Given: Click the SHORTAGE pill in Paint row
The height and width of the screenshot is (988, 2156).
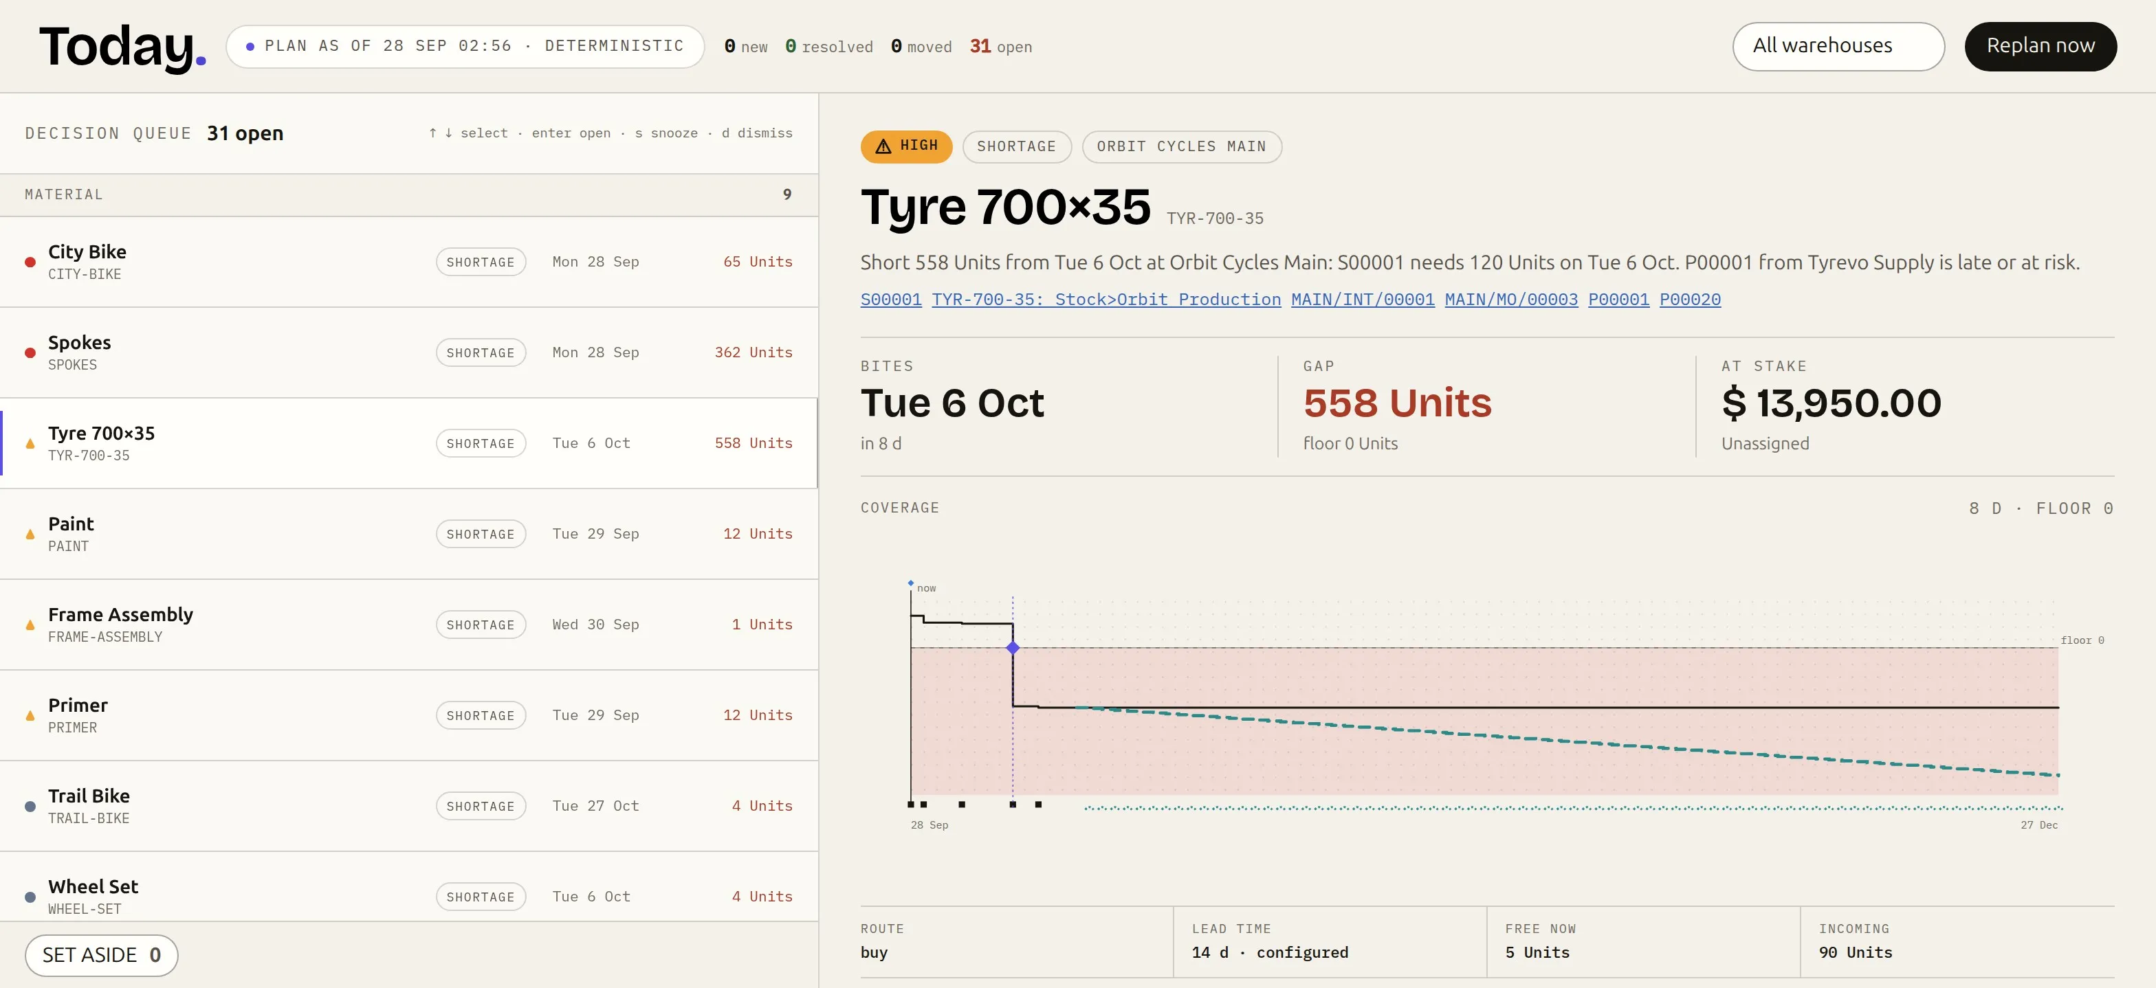Looking at the screenshot, I should (481, 534).
